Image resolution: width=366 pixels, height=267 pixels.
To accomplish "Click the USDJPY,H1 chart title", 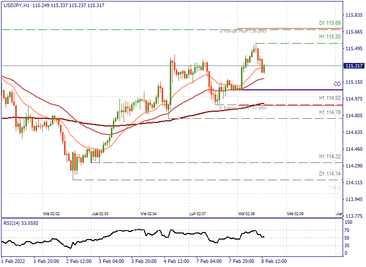I will tap(17, 6).
